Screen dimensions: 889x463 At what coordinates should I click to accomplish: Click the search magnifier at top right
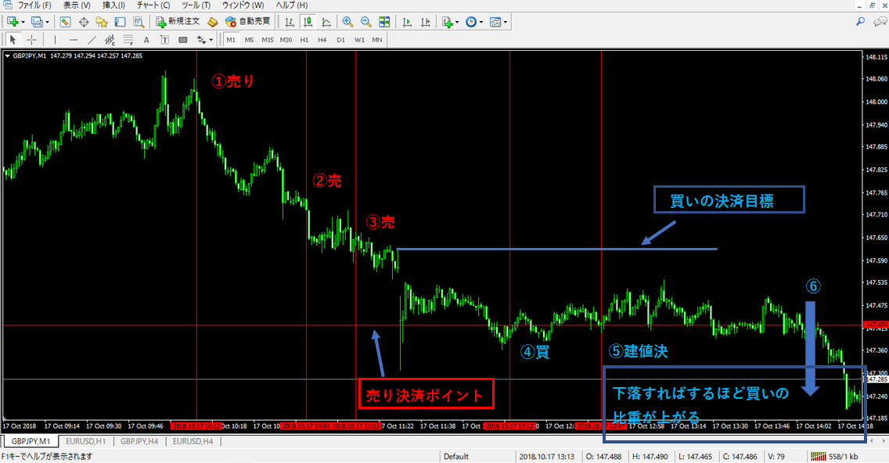click(860, 22)
